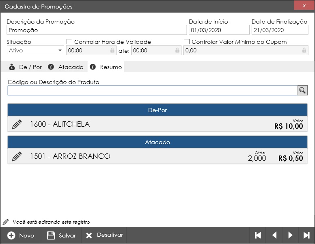
Task: Close the Cadastro de Promoções window
Action: click(x=304, y=6)
